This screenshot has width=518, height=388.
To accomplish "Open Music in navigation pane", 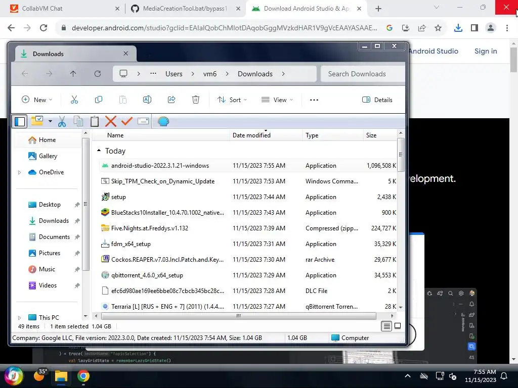I will click(x=47, y=269).
